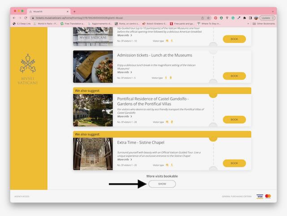
Task: Click the Lunch at the Museums photo
Action: 93,67
